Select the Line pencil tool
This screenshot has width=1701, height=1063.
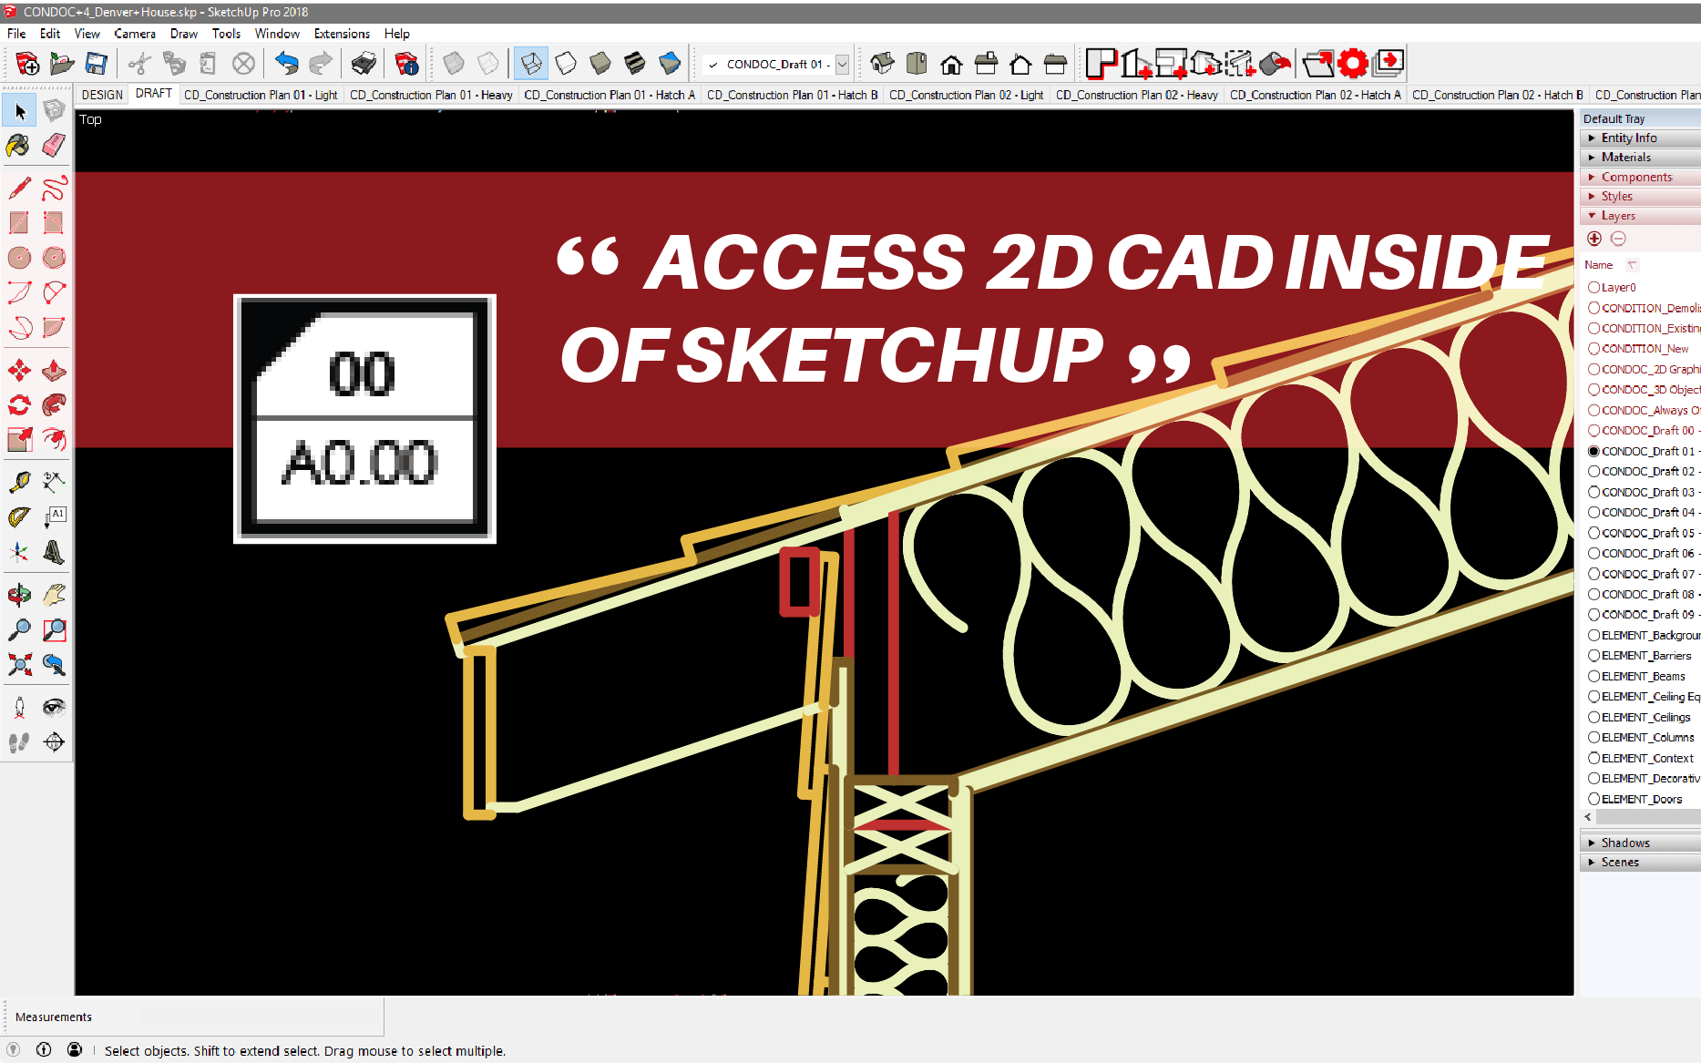coord(19,189)
